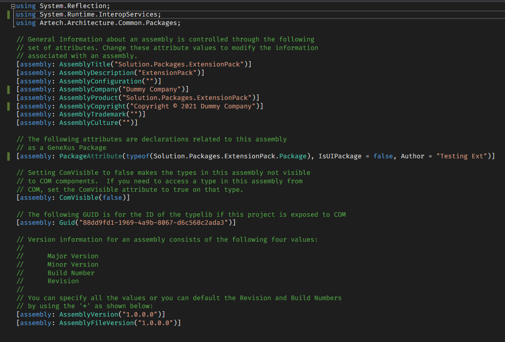Click the "1.0.0.0" string in AssemblyFileVersion

point(155,323)
